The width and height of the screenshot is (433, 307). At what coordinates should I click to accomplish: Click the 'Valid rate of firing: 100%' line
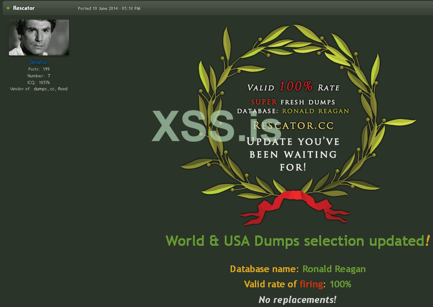pyautogui.click(x=298, y=284)
